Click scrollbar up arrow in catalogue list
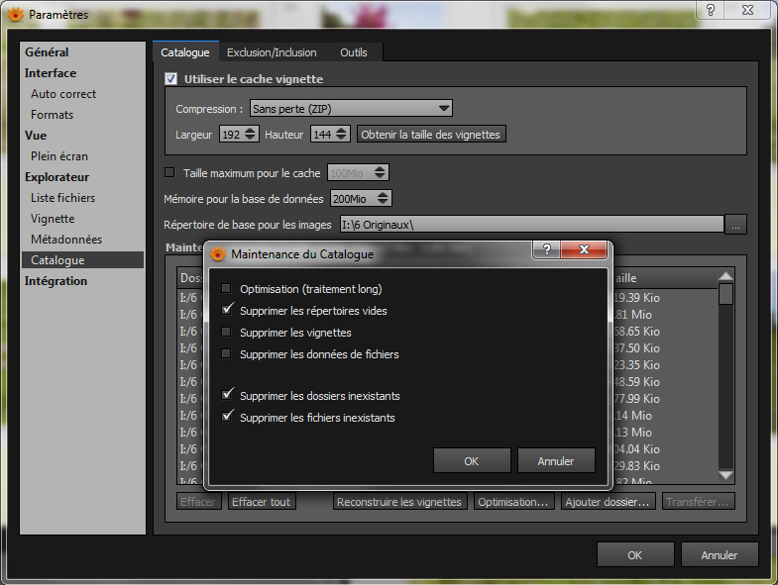 [725, 276]
